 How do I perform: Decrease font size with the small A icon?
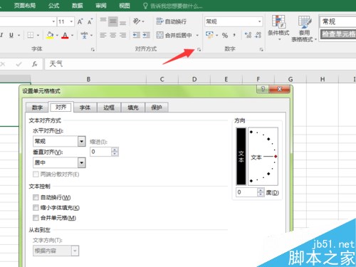(x=90, y=22)
